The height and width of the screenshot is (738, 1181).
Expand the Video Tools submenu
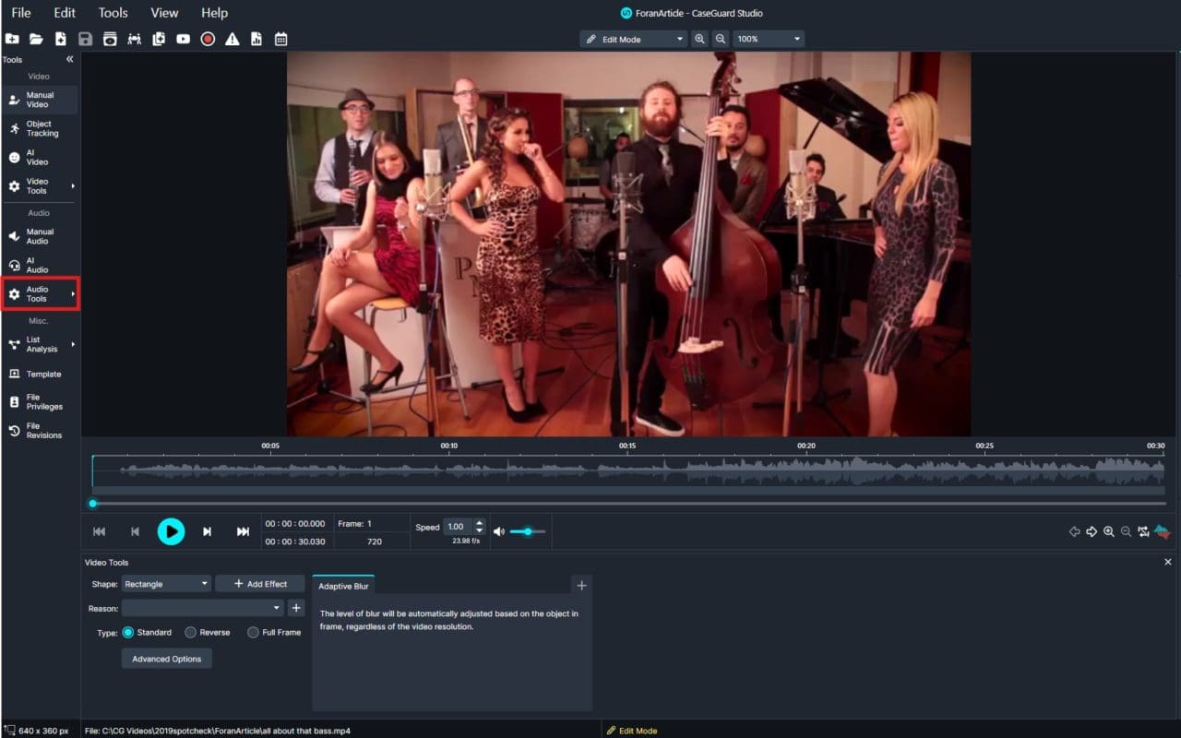point(73,186)
